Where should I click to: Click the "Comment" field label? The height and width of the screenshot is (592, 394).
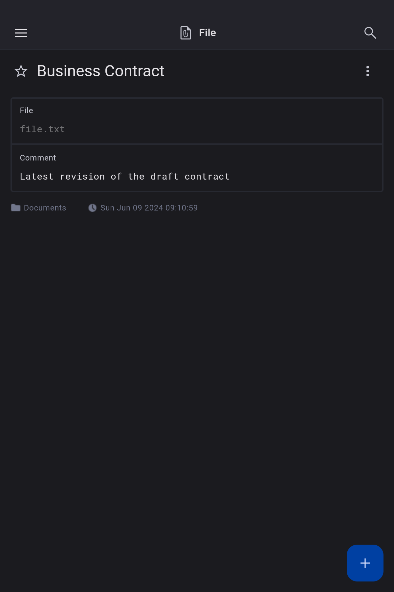click(38, 158)
